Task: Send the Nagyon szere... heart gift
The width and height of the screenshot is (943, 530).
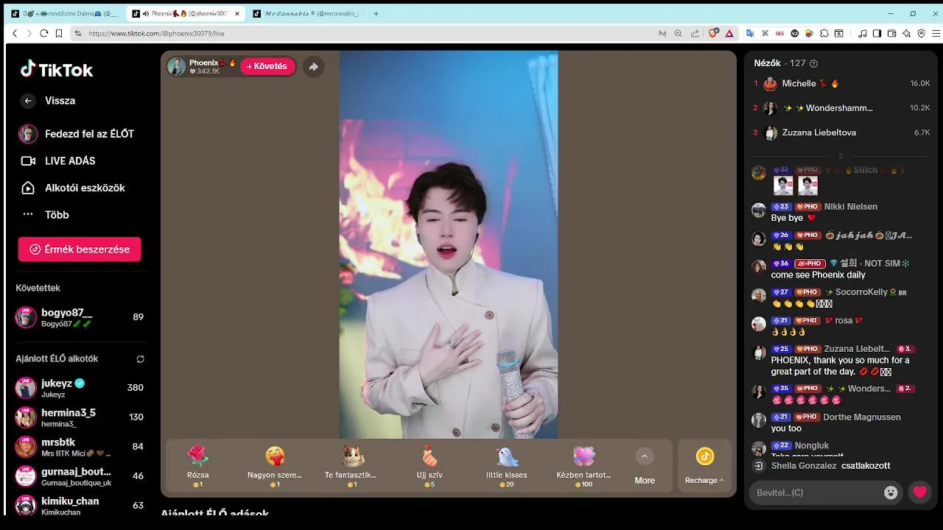Action: [275, 466]
